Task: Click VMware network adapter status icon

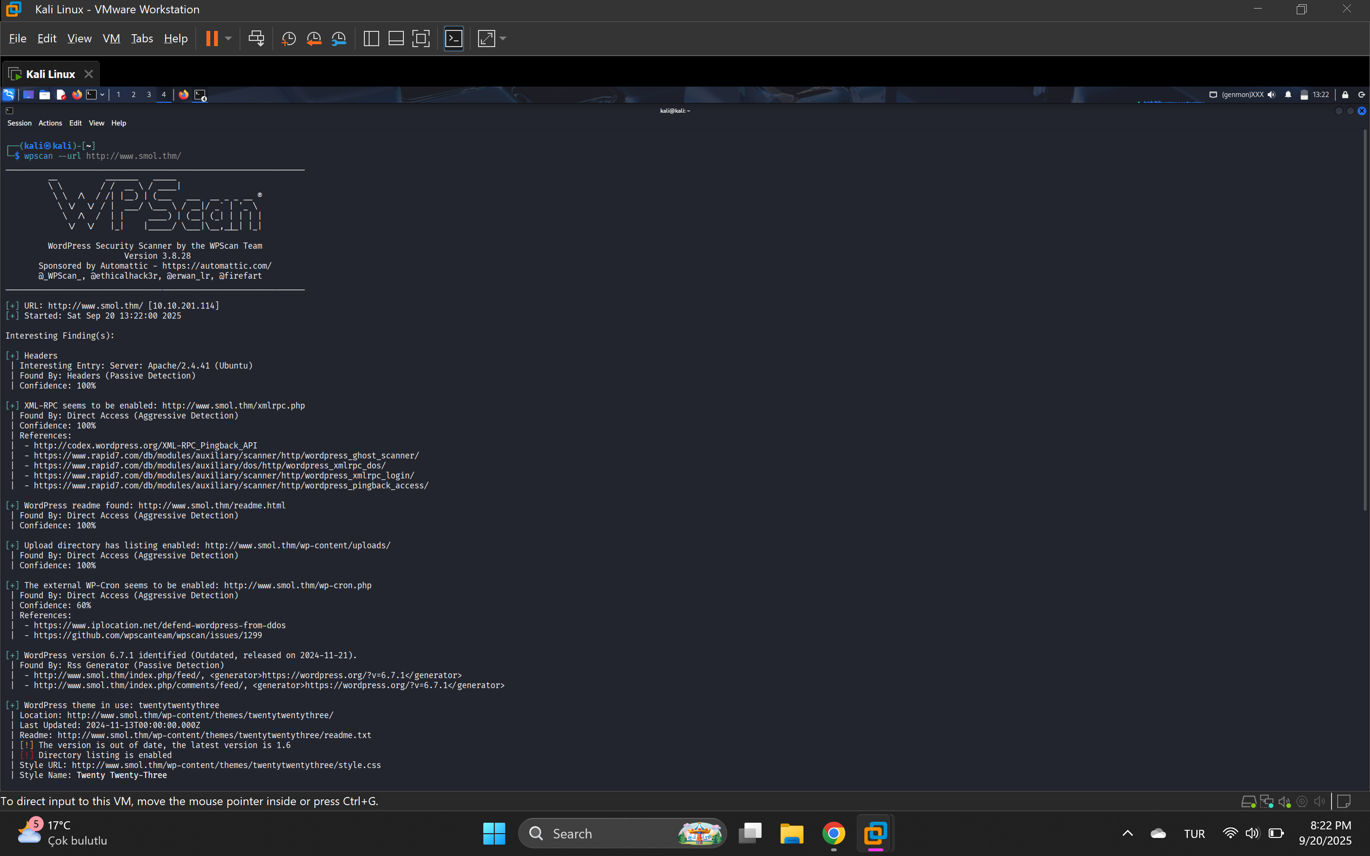Action: tap(1266, 802)
